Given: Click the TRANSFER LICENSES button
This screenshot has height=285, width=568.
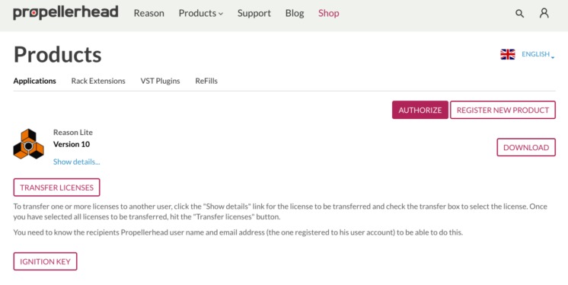Looking at the screenshot, I should click(56, 187).
